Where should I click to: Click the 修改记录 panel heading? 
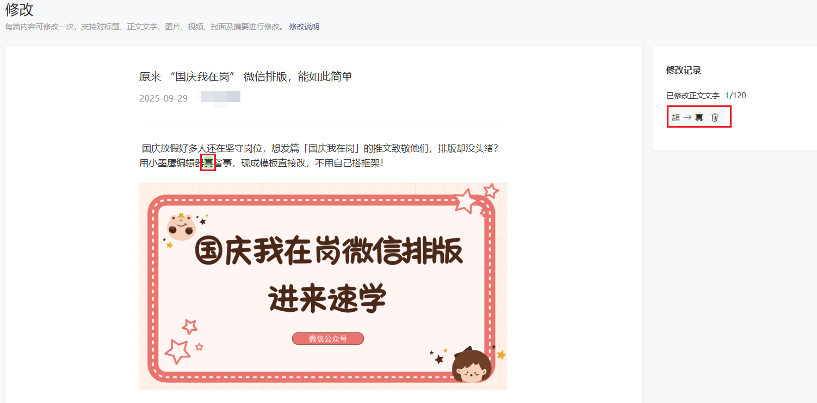pos(683,70)
